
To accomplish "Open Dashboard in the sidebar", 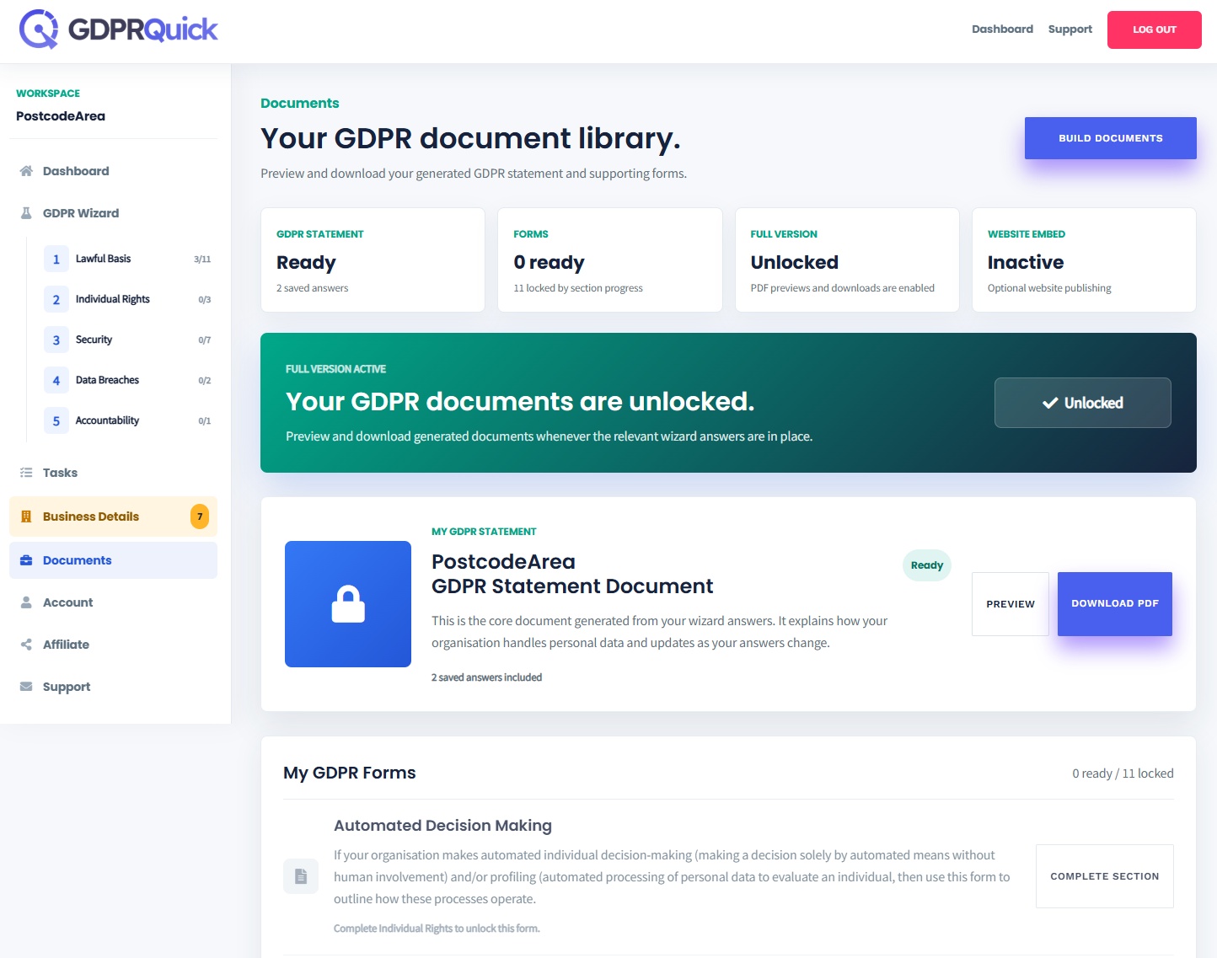I will (x=113, y=171).
